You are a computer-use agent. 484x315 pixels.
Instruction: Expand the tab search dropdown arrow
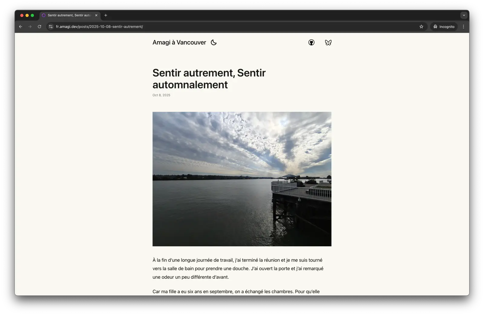pyautogui.click(x=464, y=15)
